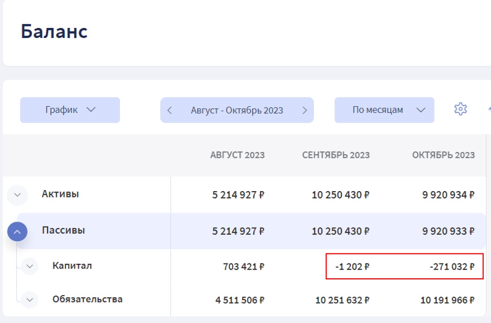Image resolution: width=491 pixels, height=323 pixels.
Task: Click Капитал value -271 032 ₽ for October
Action: [x=452, y=267]
